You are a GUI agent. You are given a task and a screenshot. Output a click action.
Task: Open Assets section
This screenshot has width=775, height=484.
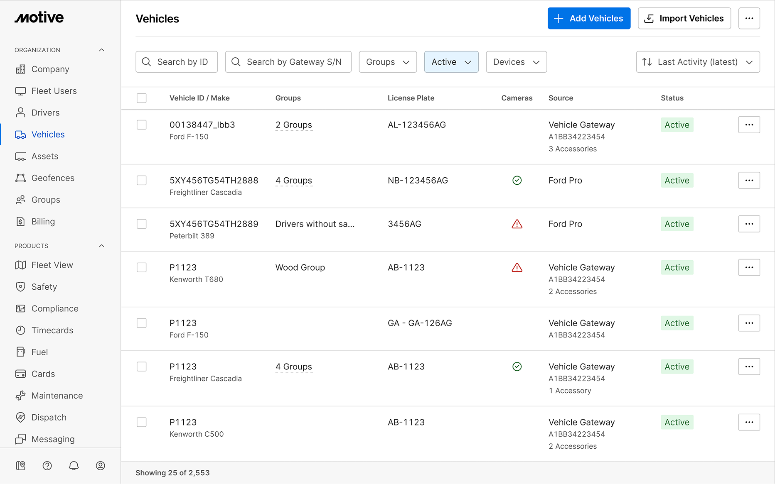[45, 156]
